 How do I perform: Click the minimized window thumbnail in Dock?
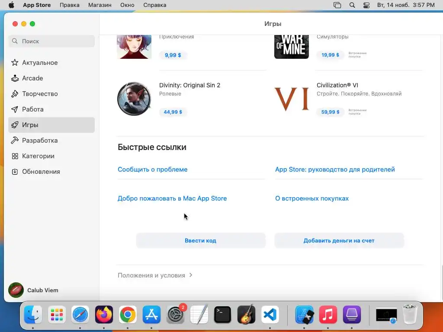[x=386, y=315]
